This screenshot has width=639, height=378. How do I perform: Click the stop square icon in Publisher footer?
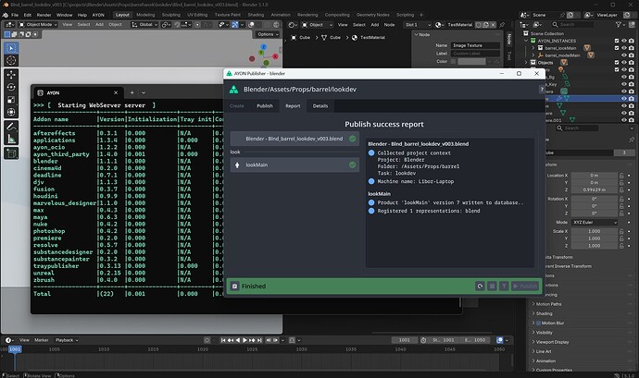(x=492, y=287)
